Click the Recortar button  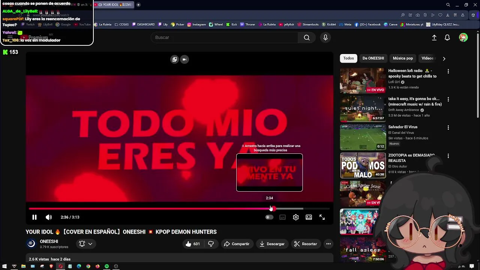[x=306, y=244]
